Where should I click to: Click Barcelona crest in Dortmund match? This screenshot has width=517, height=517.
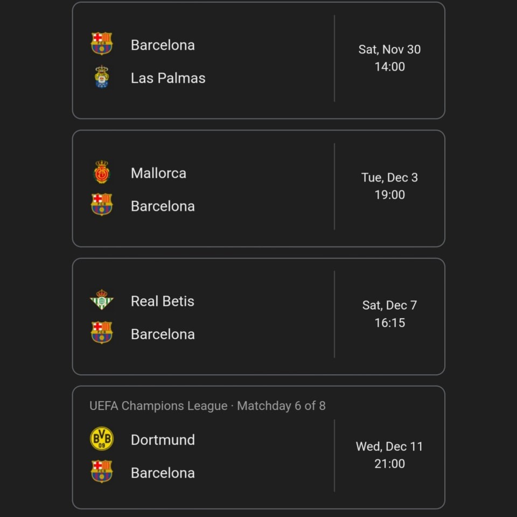point(102,472)
